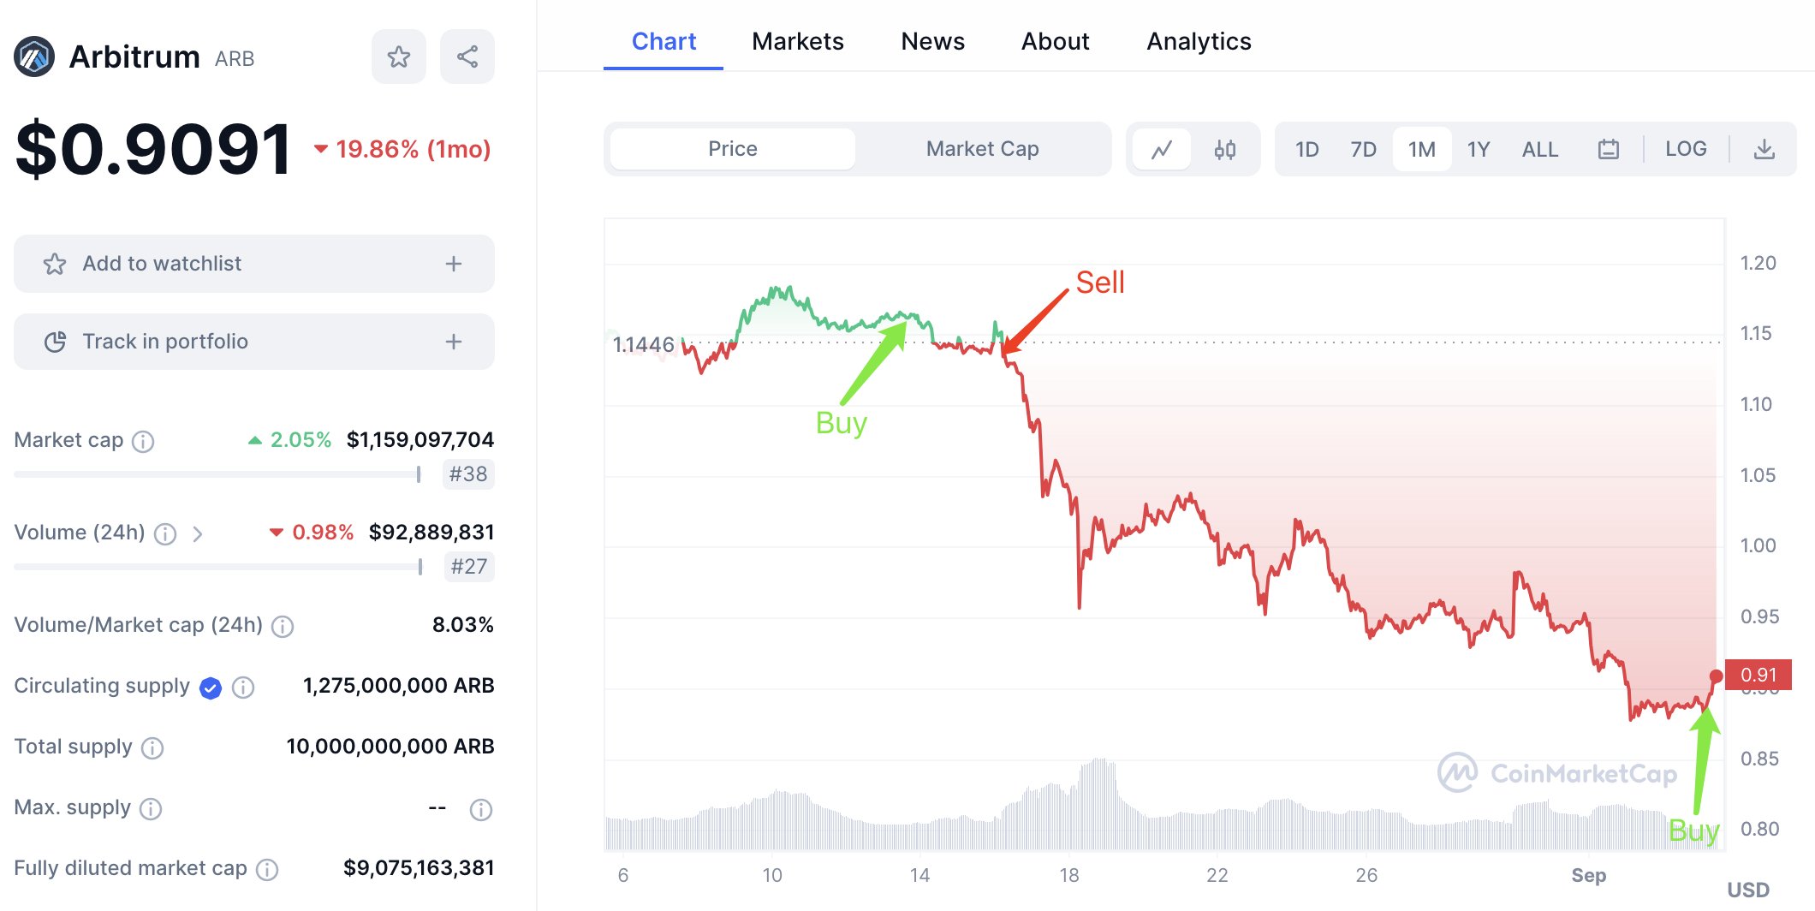This screenshot has width=1815, height=911.
Task: Expand Volume (24h) details chevron
Action: (198, 534)
